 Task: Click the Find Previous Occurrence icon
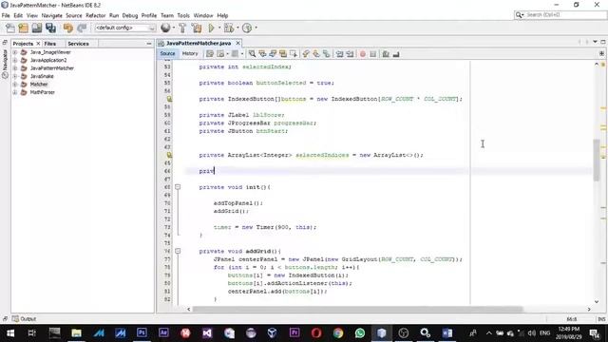tap(262, 54)
